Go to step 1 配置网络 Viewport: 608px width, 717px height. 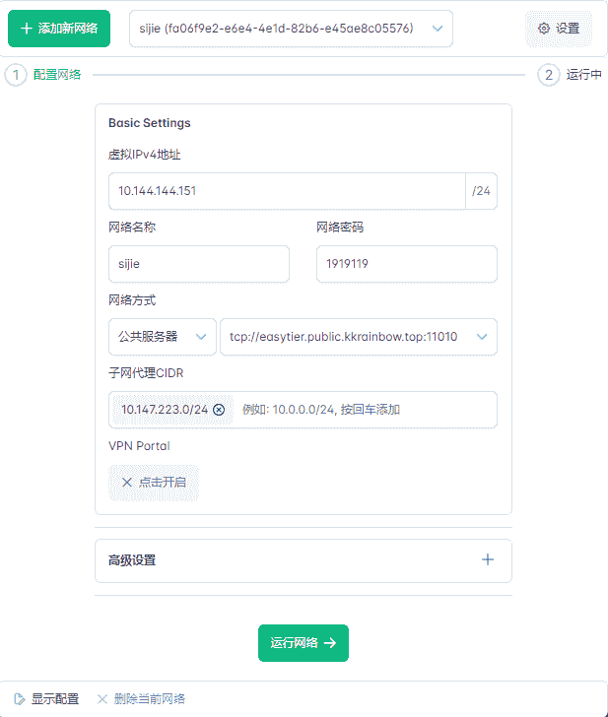click(x=16, y=75)
